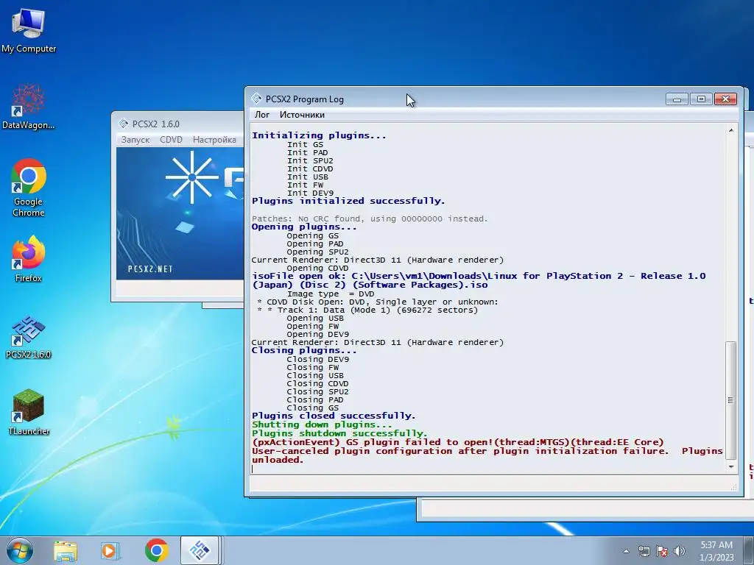Click the 'Plugins initialized successfully.' line
754x565 pixels.
[348, 201]
